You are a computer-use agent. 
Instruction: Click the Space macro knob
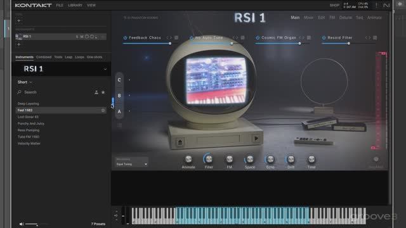(x=250, y=159)
